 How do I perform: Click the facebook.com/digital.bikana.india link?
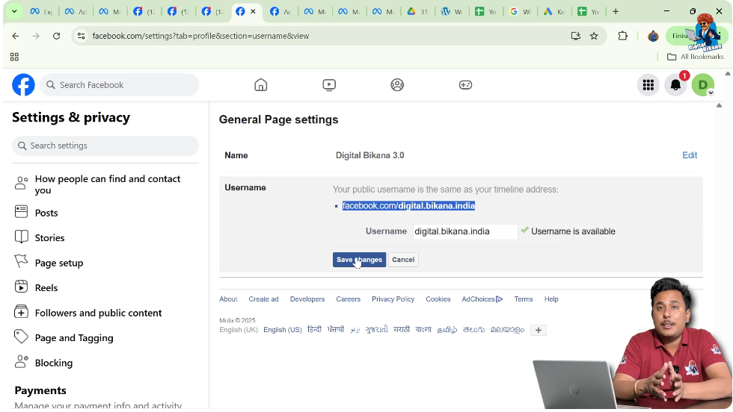click(x=408, y=206)
